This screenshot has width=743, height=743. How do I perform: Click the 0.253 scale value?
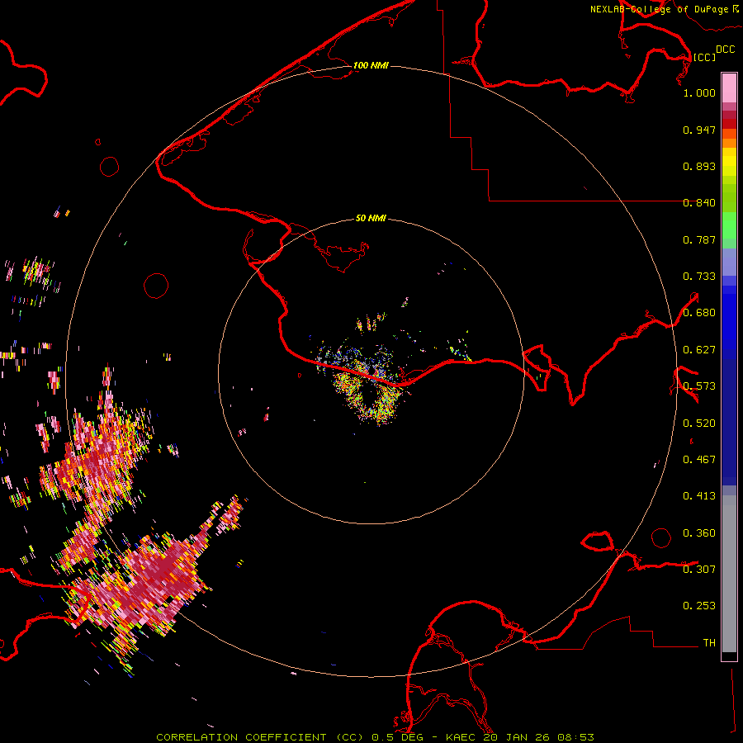click(699, 606)
